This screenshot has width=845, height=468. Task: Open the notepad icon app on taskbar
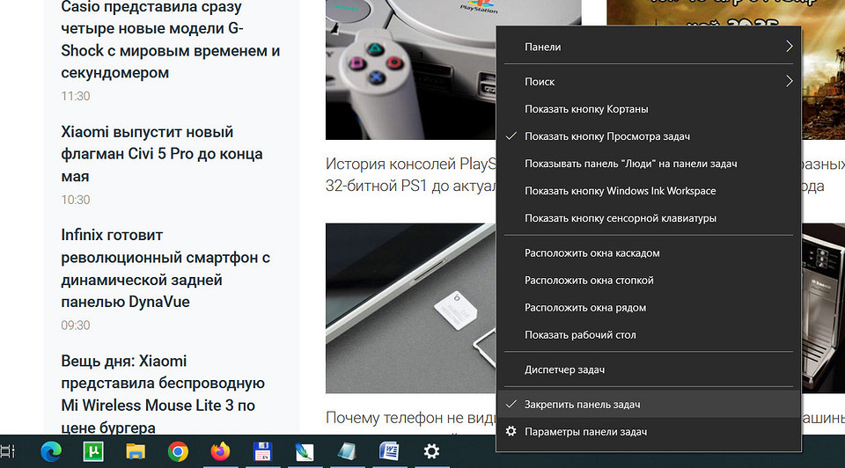347,451
